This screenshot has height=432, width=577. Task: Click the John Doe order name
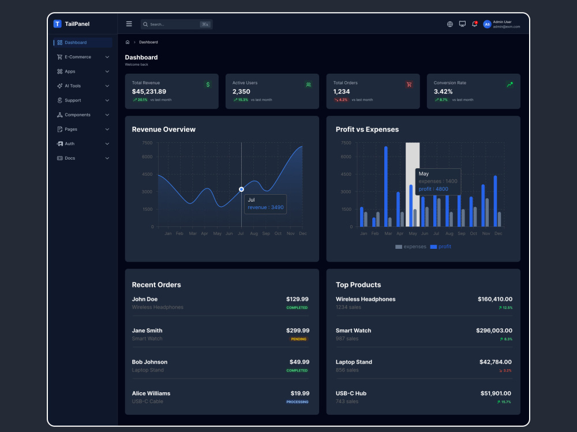click(x=145, y=300)
